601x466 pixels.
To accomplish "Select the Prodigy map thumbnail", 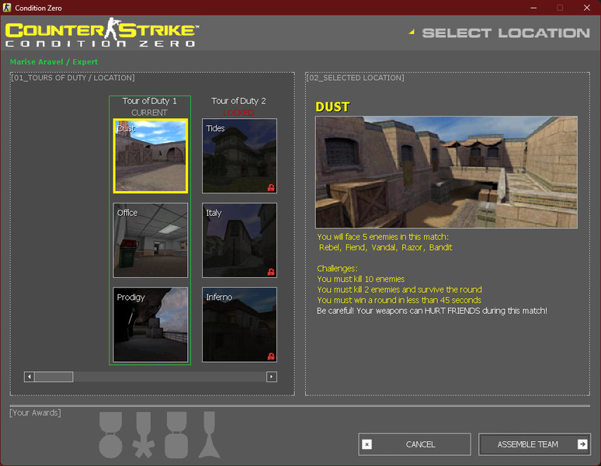I will (151, 325).
